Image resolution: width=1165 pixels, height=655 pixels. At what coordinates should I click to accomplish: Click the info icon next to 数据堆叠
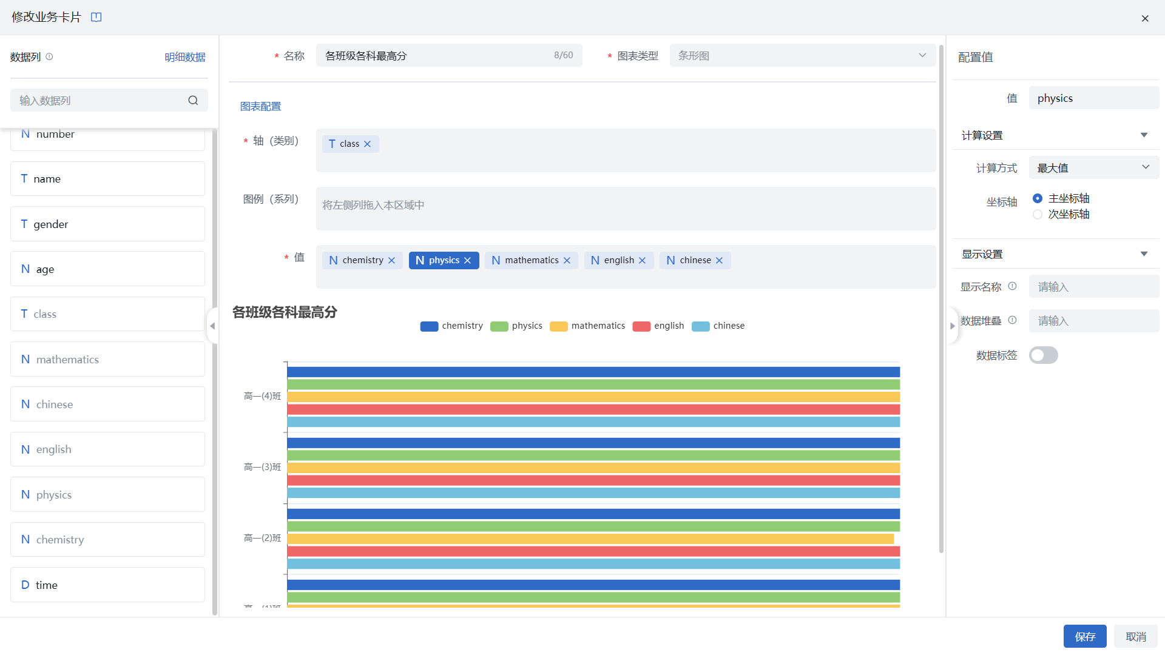[1012, 320]
